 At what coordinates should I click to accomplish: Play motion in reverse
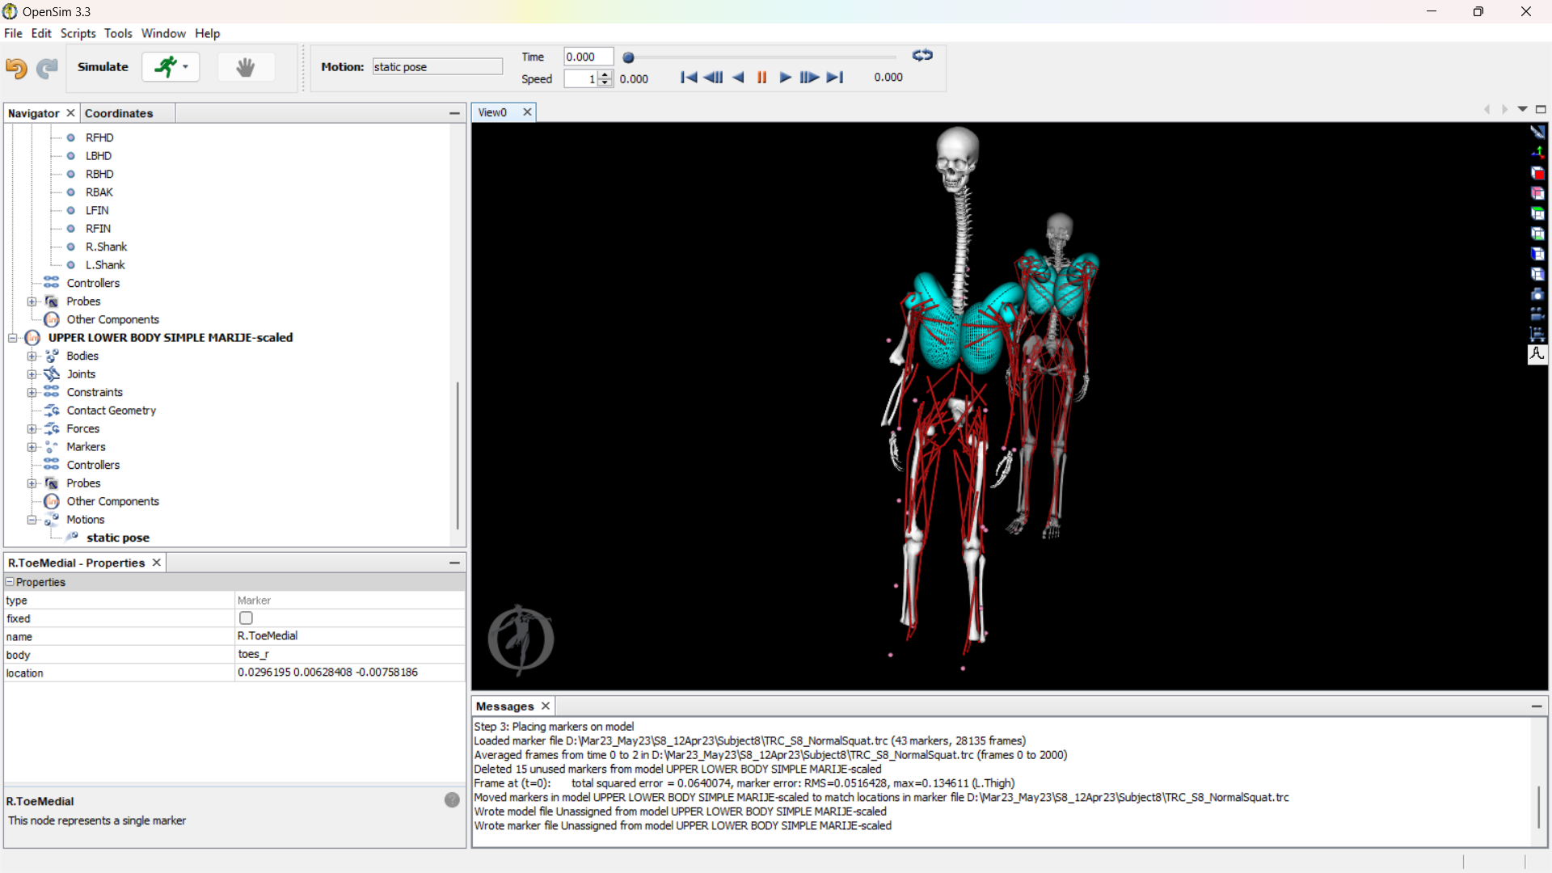pyautogui.click(x=738, y=78)
